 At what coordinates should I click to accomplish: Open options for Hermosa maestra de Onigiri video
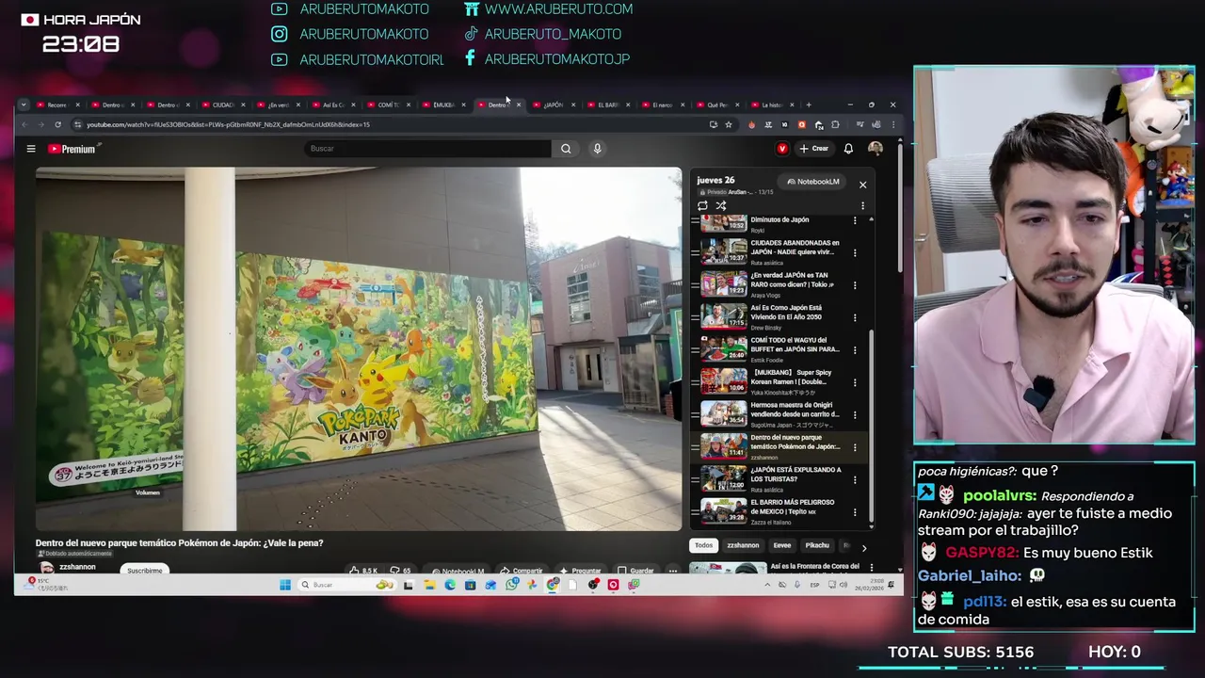(x=855, y=414)
